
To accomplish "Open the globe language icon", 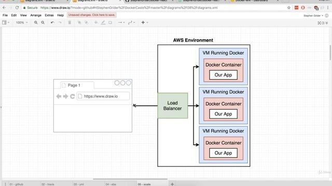I will coord(327,16).
